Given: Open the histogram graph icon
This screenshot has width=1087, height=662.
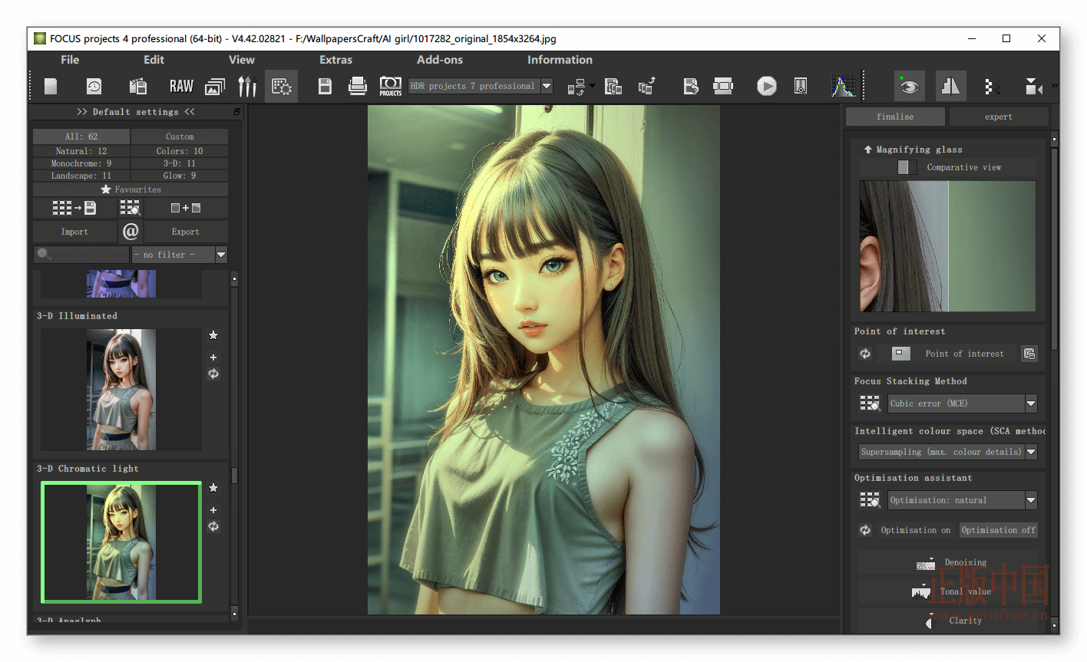Looking at the screenshot, I should pos(843,86).
